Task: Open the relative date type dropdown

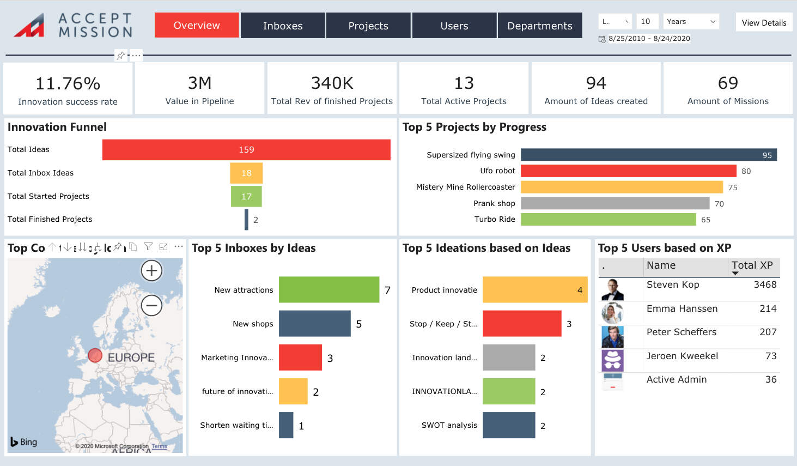Action: [x=615, y=22]
